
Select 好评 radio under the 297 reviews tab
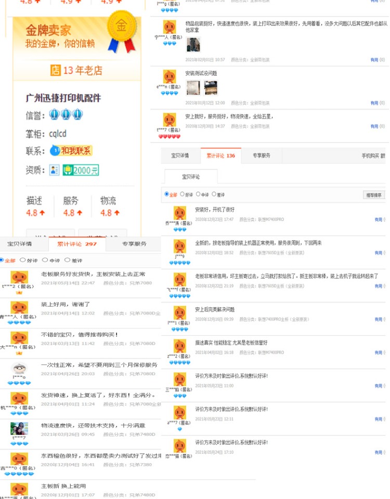click(22, 260)
